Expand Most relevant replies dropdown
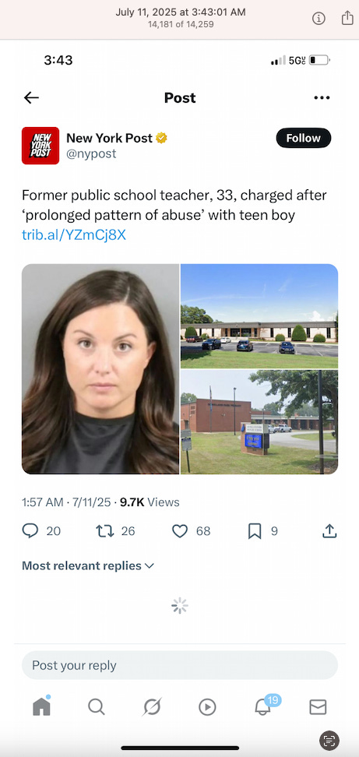The width and height of the screenshot is (359, 757). (x=88, y=565)
